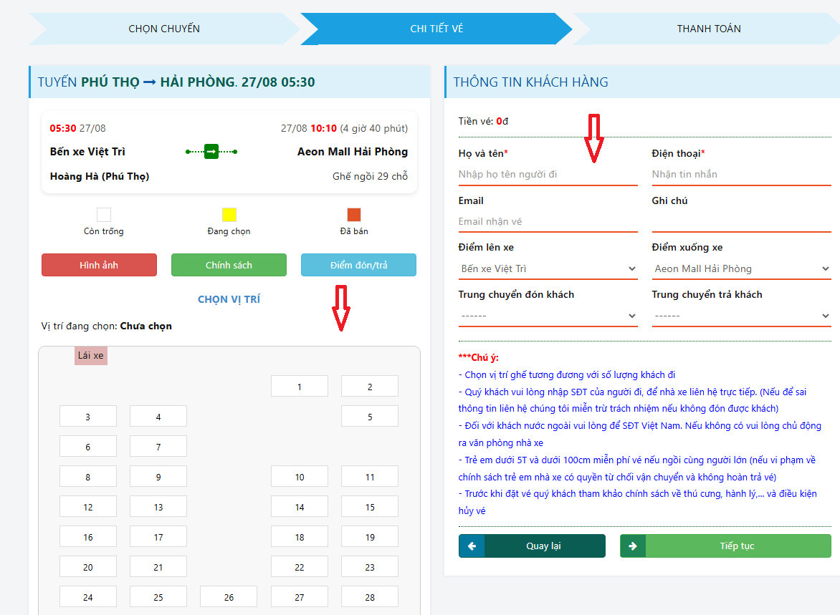Open the green Chính sách button
This screenshot has height=615, width=840.
[x=229, y=266]
